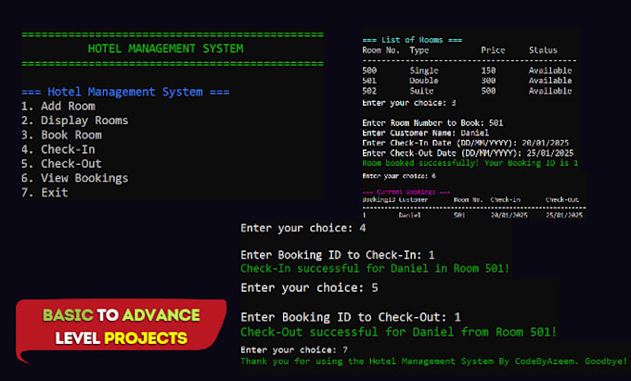
Task: Click the 'Status' column header
Action: pyautogui.click(x=543, y=50)
